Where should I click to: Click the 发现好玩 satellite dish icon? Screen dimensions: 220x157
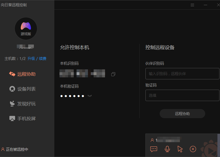click(x=12, y=104)
